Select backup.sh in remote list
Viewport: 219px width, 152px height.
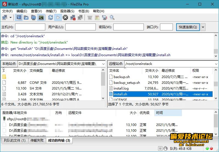pos(161,77)
